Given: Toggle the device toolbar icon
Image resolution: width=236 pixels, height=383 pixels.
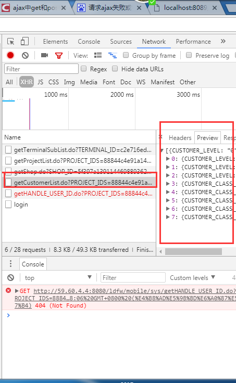Looking at the screenshot, I should 24,41.
